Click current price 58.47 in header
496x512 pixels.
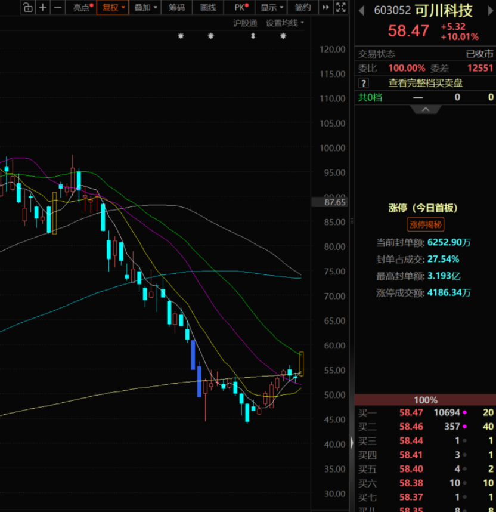[x=408, y=31]
